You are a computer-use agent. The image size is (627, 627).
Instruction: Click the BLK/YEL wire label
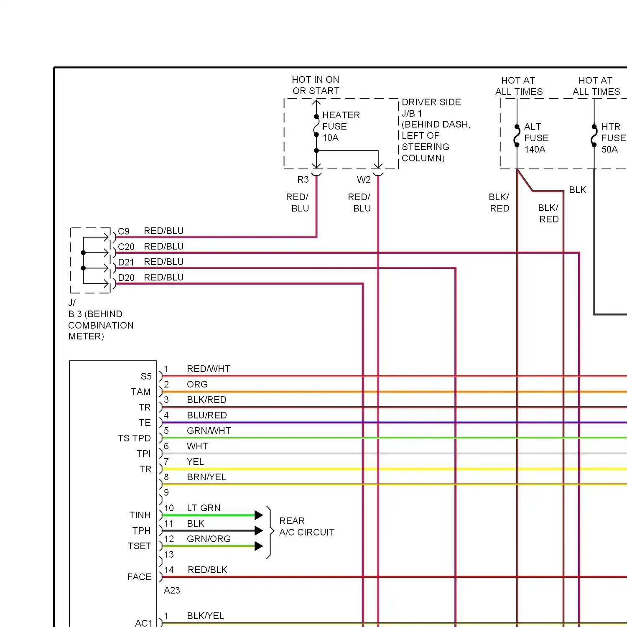pos(205,616)
